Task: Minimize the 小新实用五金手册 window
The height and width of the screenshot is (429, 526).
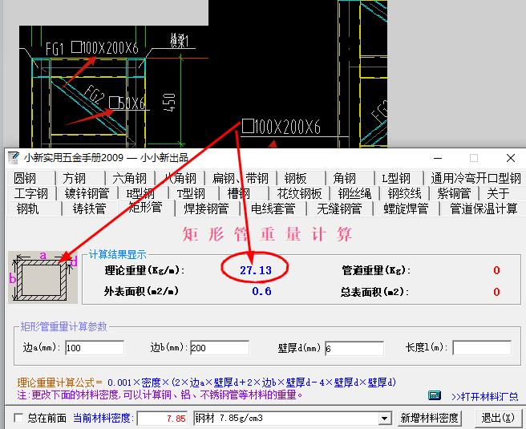Action: coord(438,158)
